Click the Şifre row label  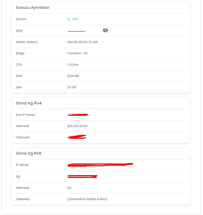click(19, 31)
